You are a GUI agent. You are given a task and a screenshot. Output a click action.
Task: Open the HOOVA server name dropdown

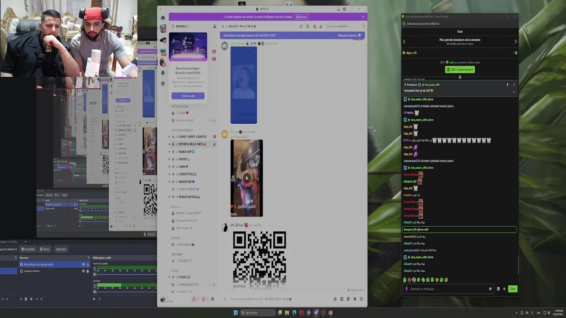point(182,26)
